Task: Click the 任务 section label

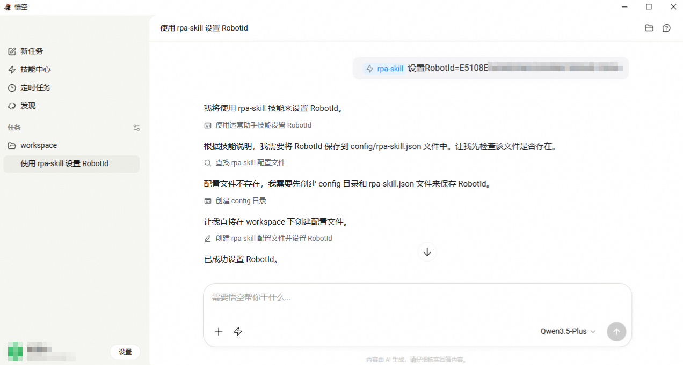Action: pyautogui.click(x=14, y=128)
